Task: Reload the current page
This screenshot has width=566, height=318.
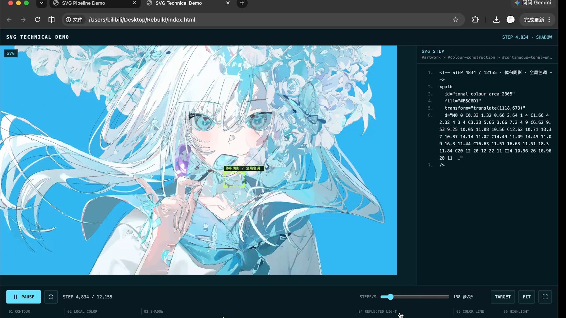Action: [37, 20]
